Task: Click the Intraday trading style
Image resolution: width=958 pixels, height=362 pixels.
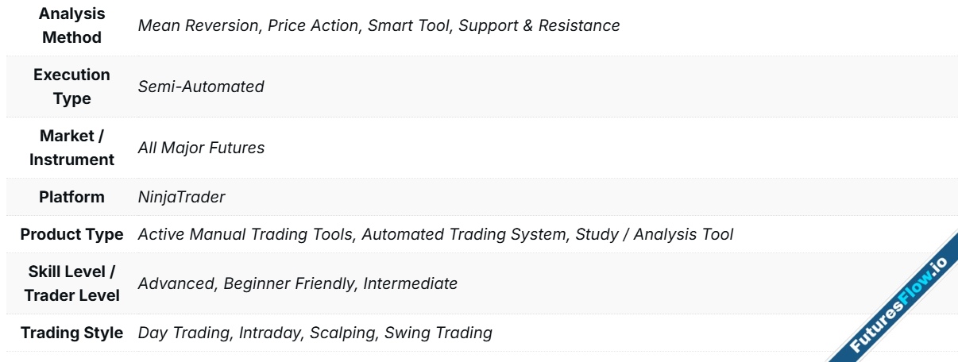Action: point(270,333)
